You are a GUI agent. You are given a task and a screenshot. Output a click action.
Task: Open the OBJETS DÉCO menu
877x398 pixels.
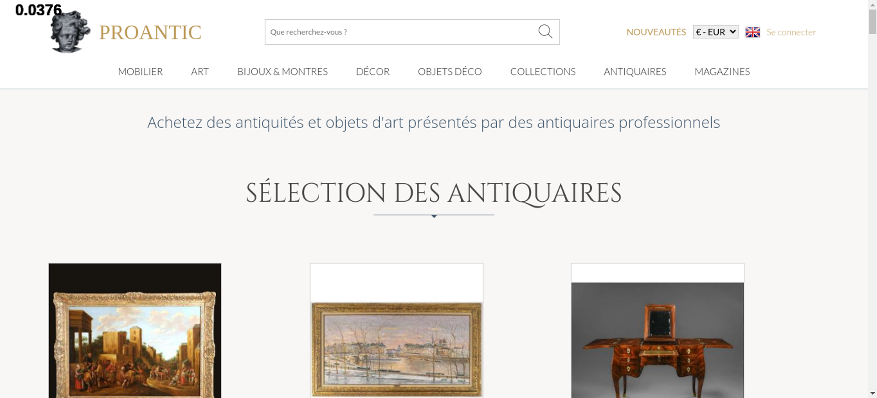click(450, 71)
